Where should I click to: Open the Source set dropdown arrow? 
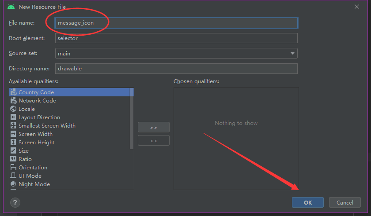pos(292,54)
